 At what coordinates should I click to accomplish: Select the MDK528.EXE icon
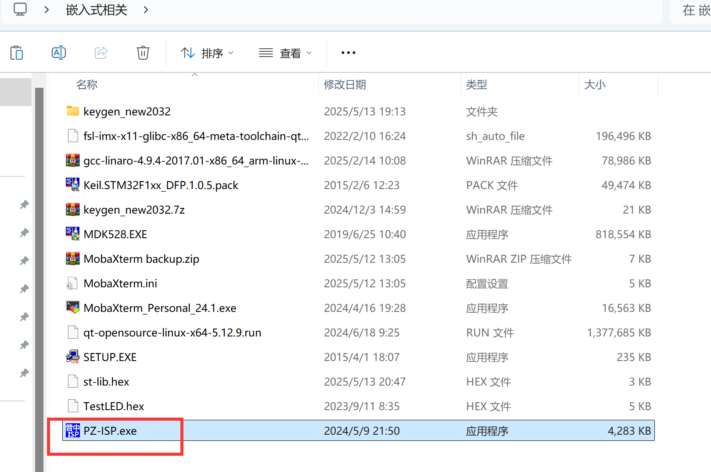(73, 234)
